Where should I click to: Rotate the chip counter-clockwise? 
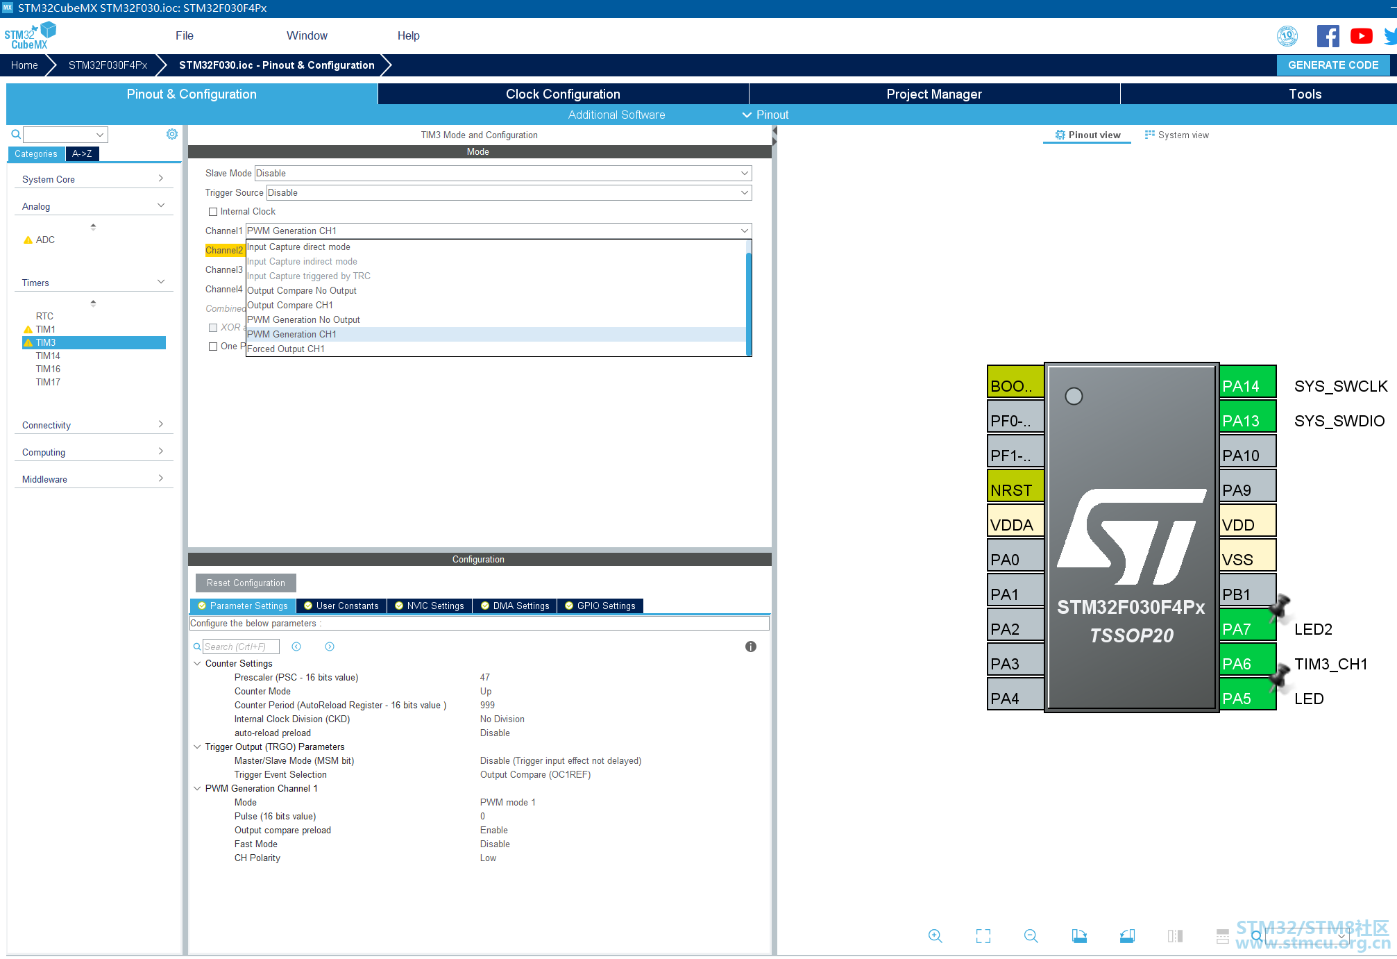(x=1127, y=936)
